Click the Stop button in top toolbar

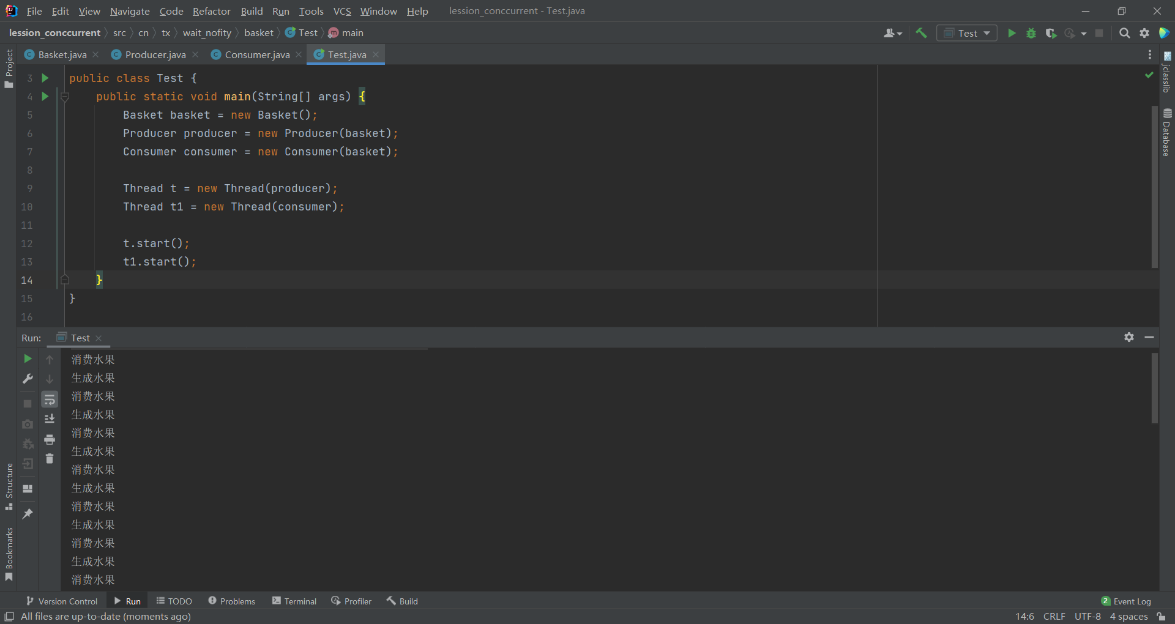pos(1099,33)
